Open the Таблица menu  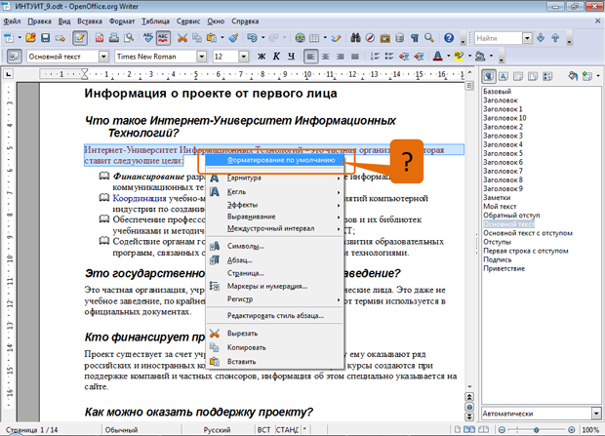155,21
